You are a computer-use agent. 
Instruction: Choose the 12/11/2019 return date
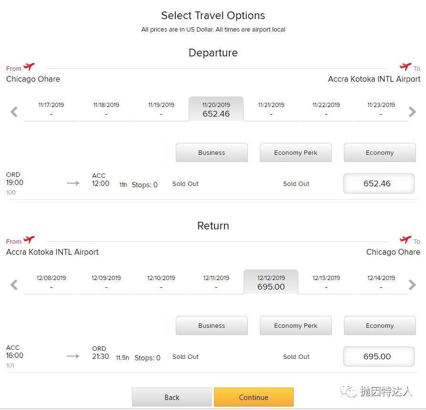click(x=216, y=282)
